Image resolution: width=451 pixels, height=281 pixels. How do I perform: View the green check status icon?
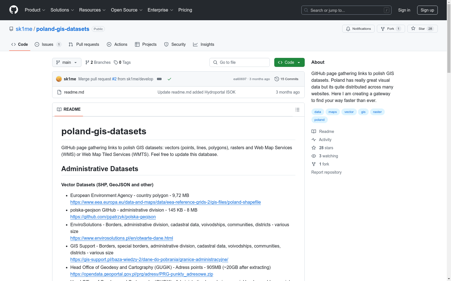[169, 79]
